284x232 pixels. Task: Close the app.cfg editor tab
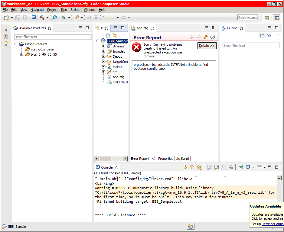(152, 28)
